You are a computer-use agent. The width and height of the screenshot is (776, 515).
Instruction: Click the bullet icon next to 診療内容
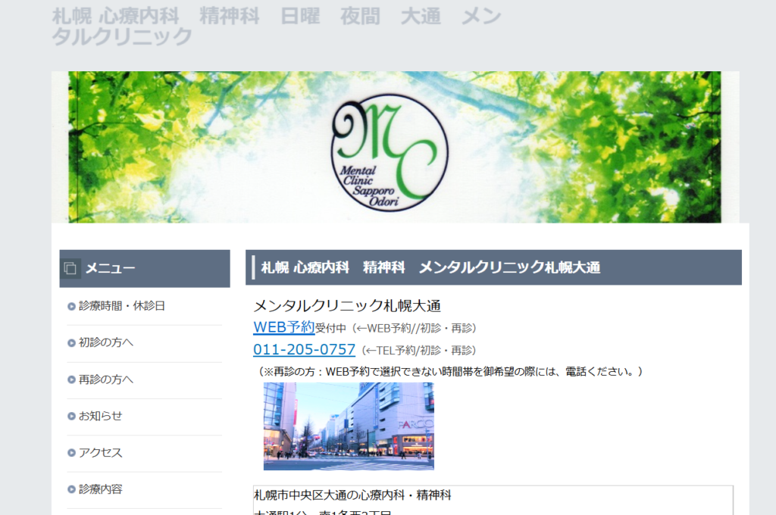pyautogui.click(x=71, y=490)
